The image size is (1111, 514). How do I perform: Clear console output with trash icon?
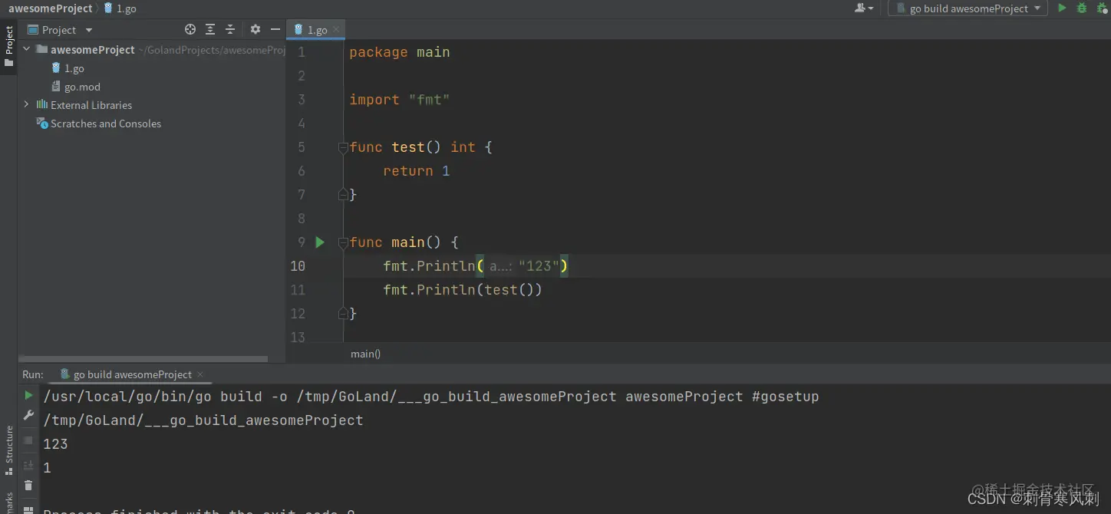point(28,485)
